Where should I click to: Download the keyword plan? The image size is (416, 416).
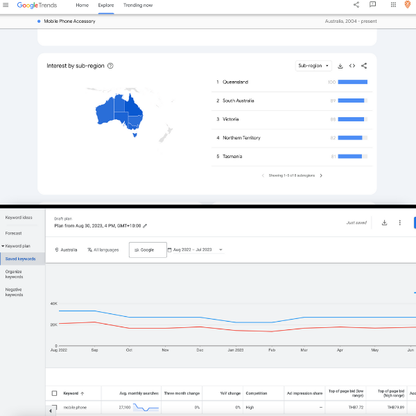point(384,223)
